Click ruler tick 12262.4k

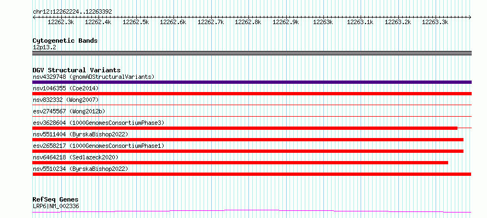(x=98, y=22)
